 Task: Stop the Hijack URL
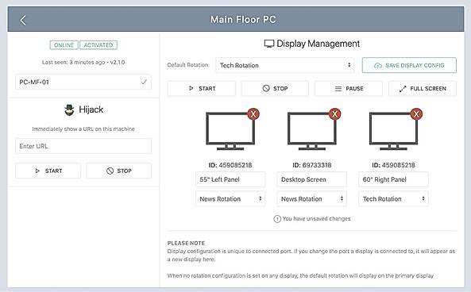point(119,171)
